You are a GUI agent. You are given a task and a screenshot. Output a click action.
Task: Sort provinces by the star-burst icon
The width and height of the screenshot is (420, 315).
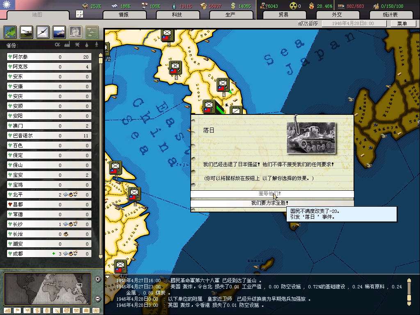(x=77, y=44)
